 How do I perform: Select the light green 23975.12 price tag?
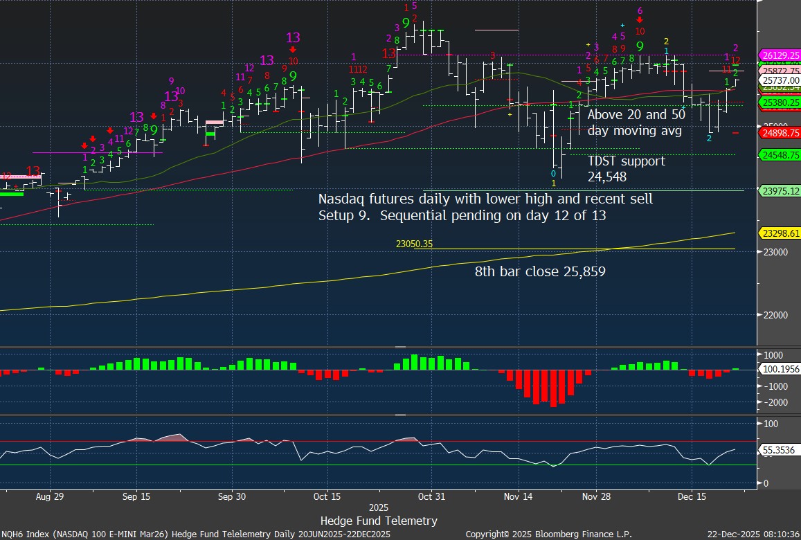pos(780,191)
